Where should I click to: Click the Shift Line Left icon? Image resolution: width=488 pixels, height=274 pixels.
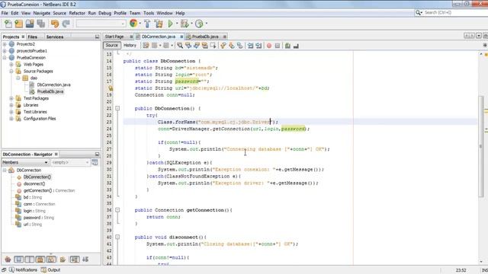pyautogui.click(x=250, y=46)
